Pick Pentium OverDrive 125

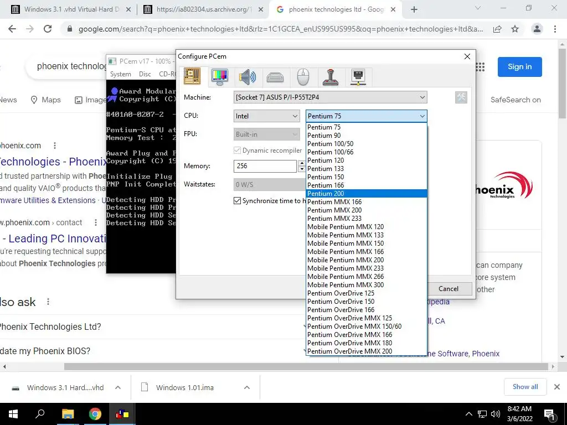(367, 293)
